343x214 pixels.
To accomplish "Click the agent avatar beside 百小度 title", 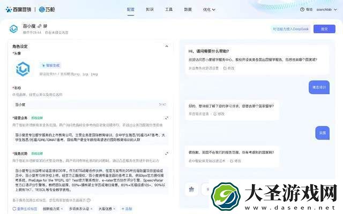I will (13, 29).
